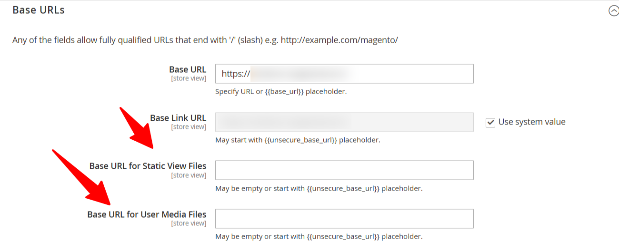The image size is (619, 251).
Task: Click the "Base URL for User Media Files" label
Action: pyautogui.click(x=147, y=214)
